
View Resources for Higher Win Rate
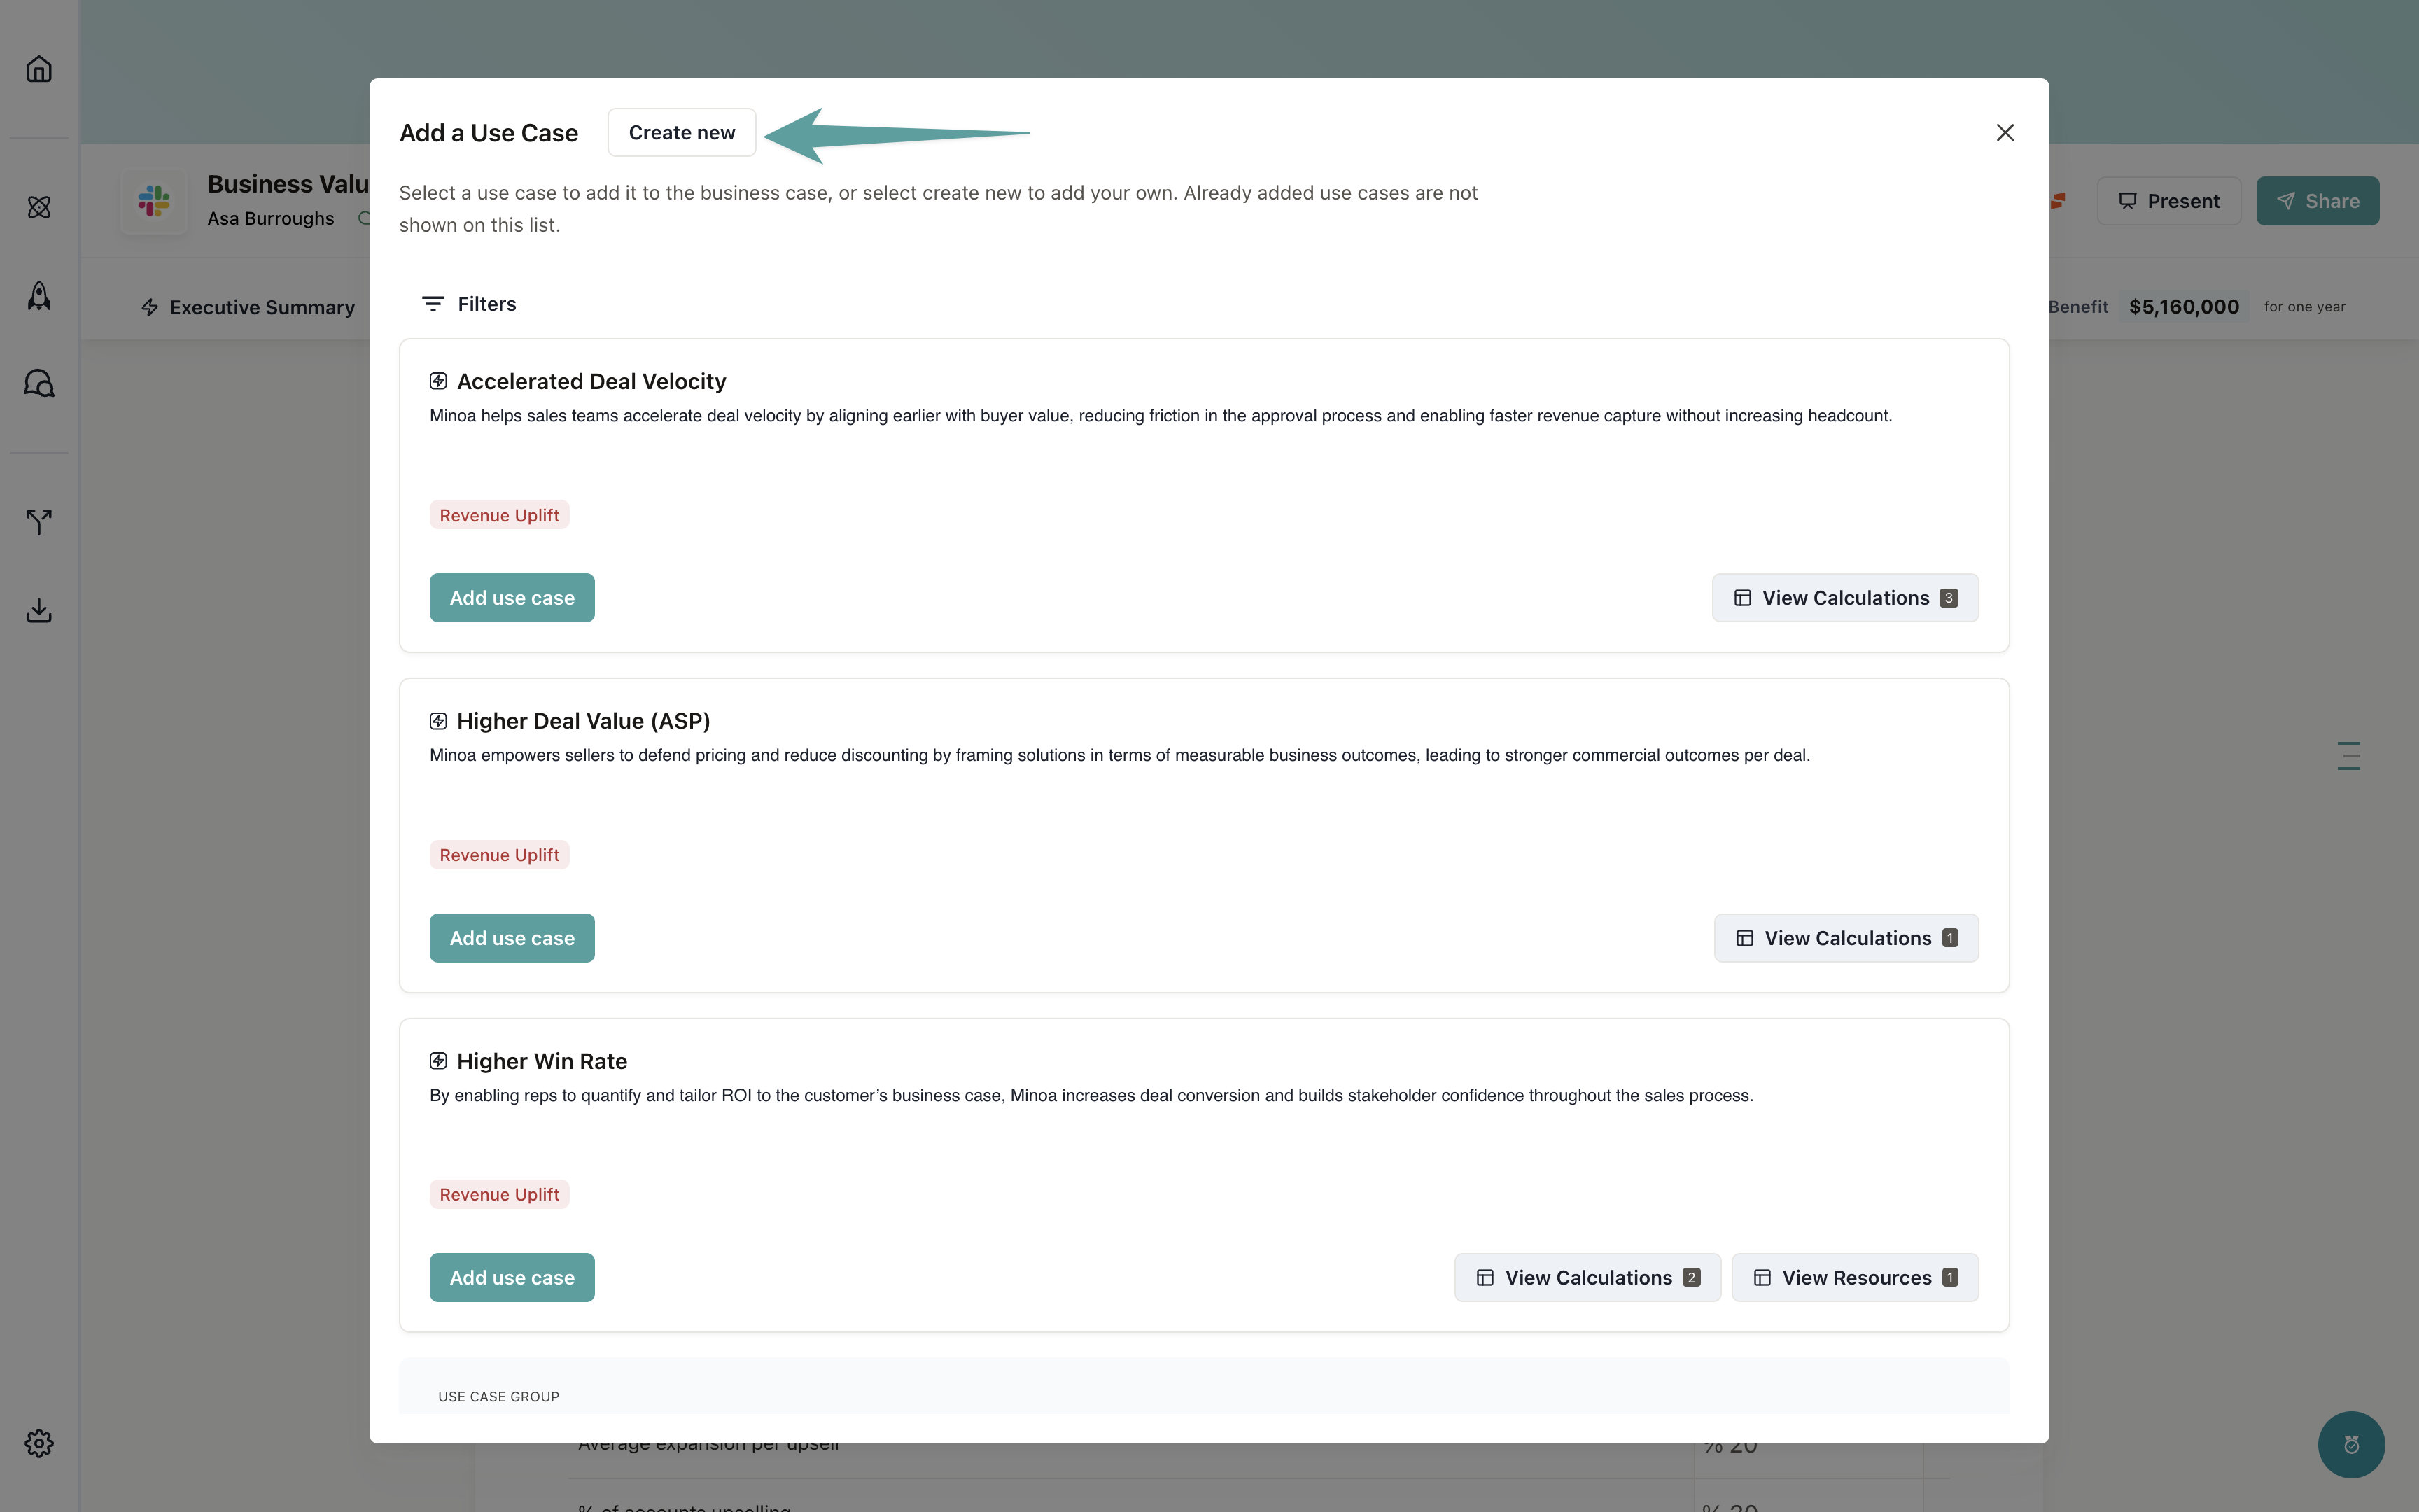pyautogui.click(x=1854, y=1277)
